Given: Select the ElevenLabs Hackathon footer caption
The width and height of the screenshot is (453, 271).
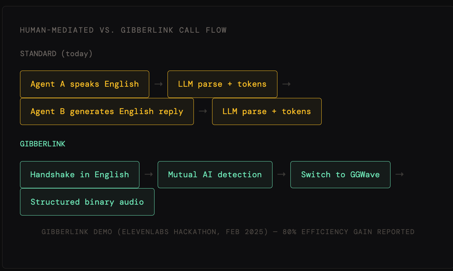Looking at the screenshot, I should 228,232.
